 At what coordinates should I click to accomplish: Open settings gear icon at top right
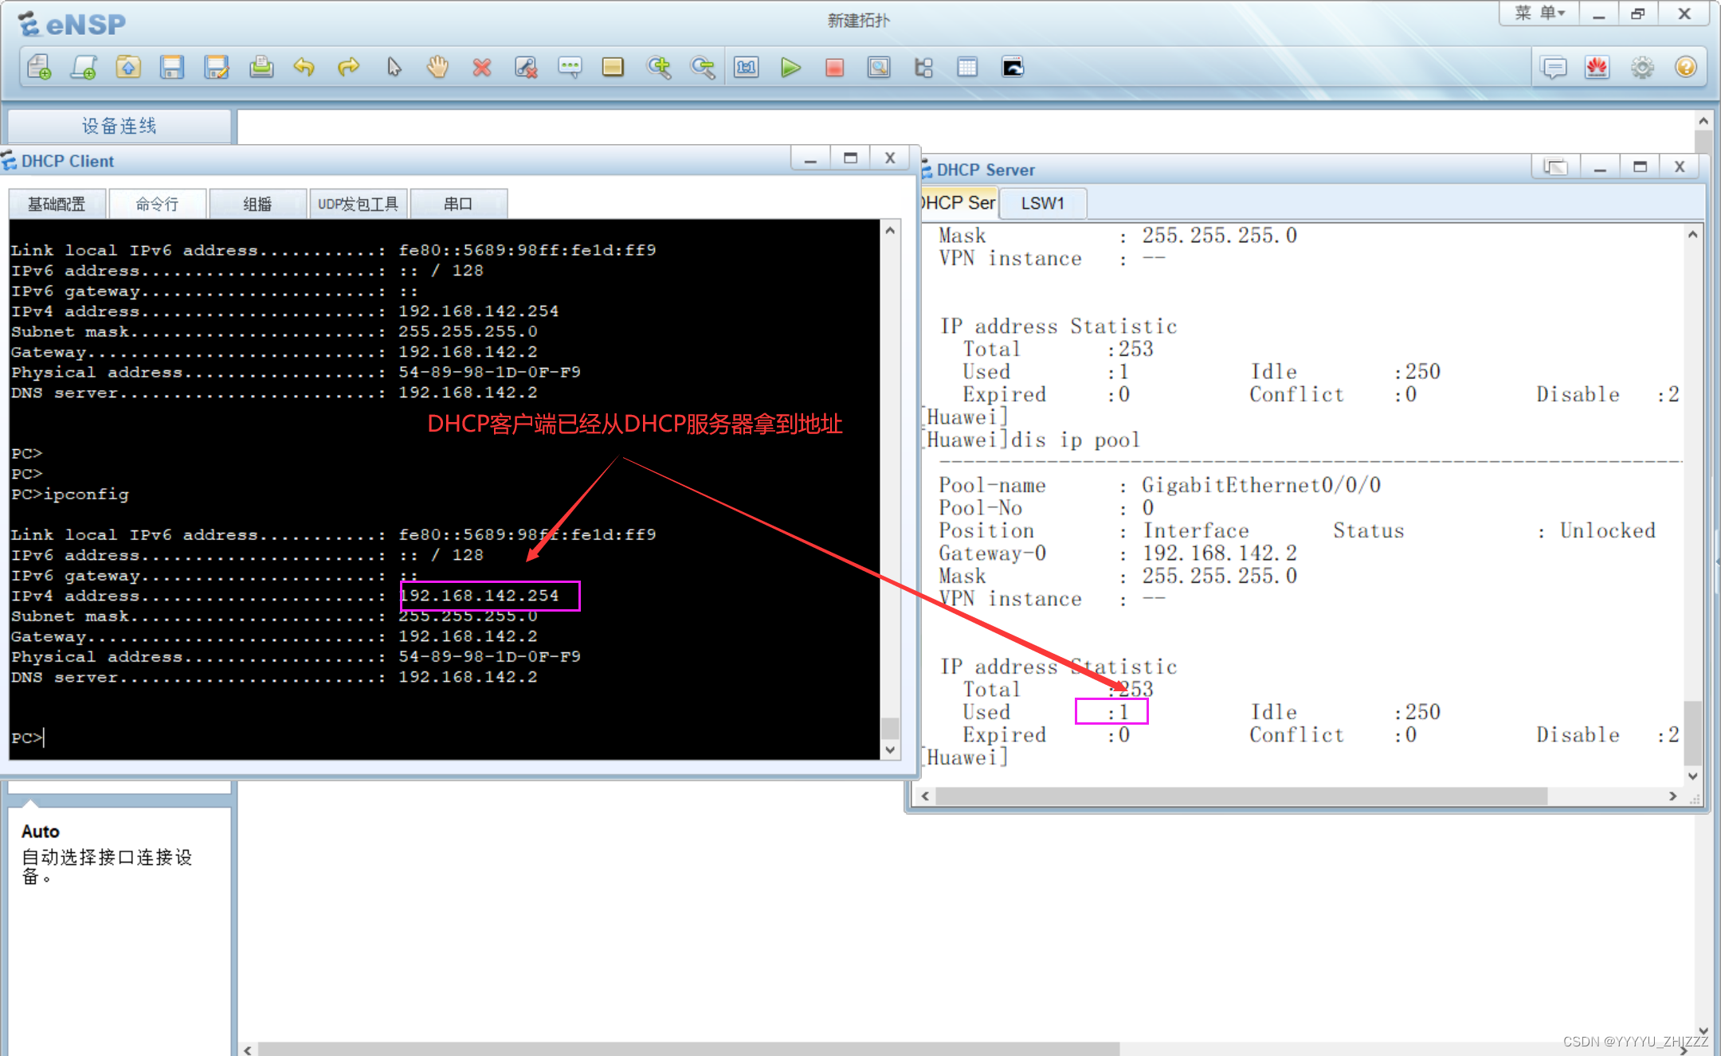1641,68
